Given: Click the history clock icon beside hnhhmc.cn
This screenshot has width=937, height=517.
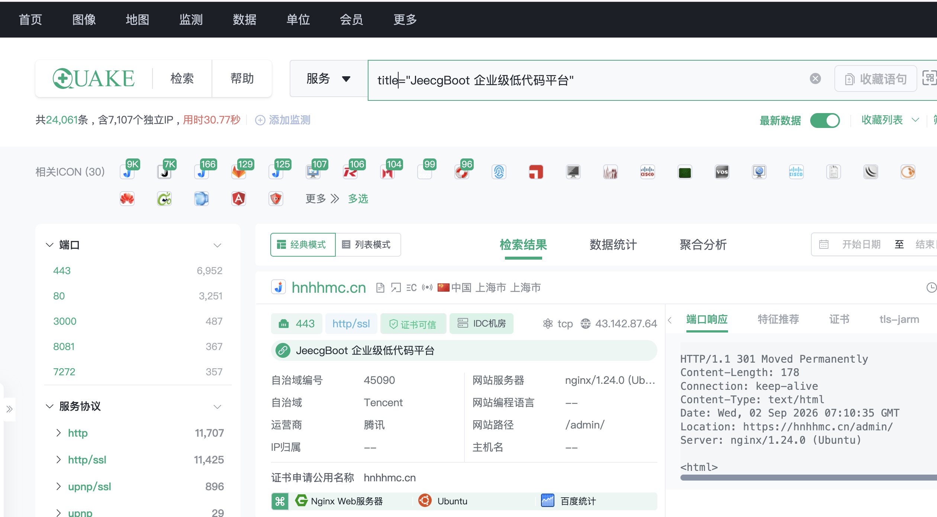Looking at the screenshot, I should 931,288.
